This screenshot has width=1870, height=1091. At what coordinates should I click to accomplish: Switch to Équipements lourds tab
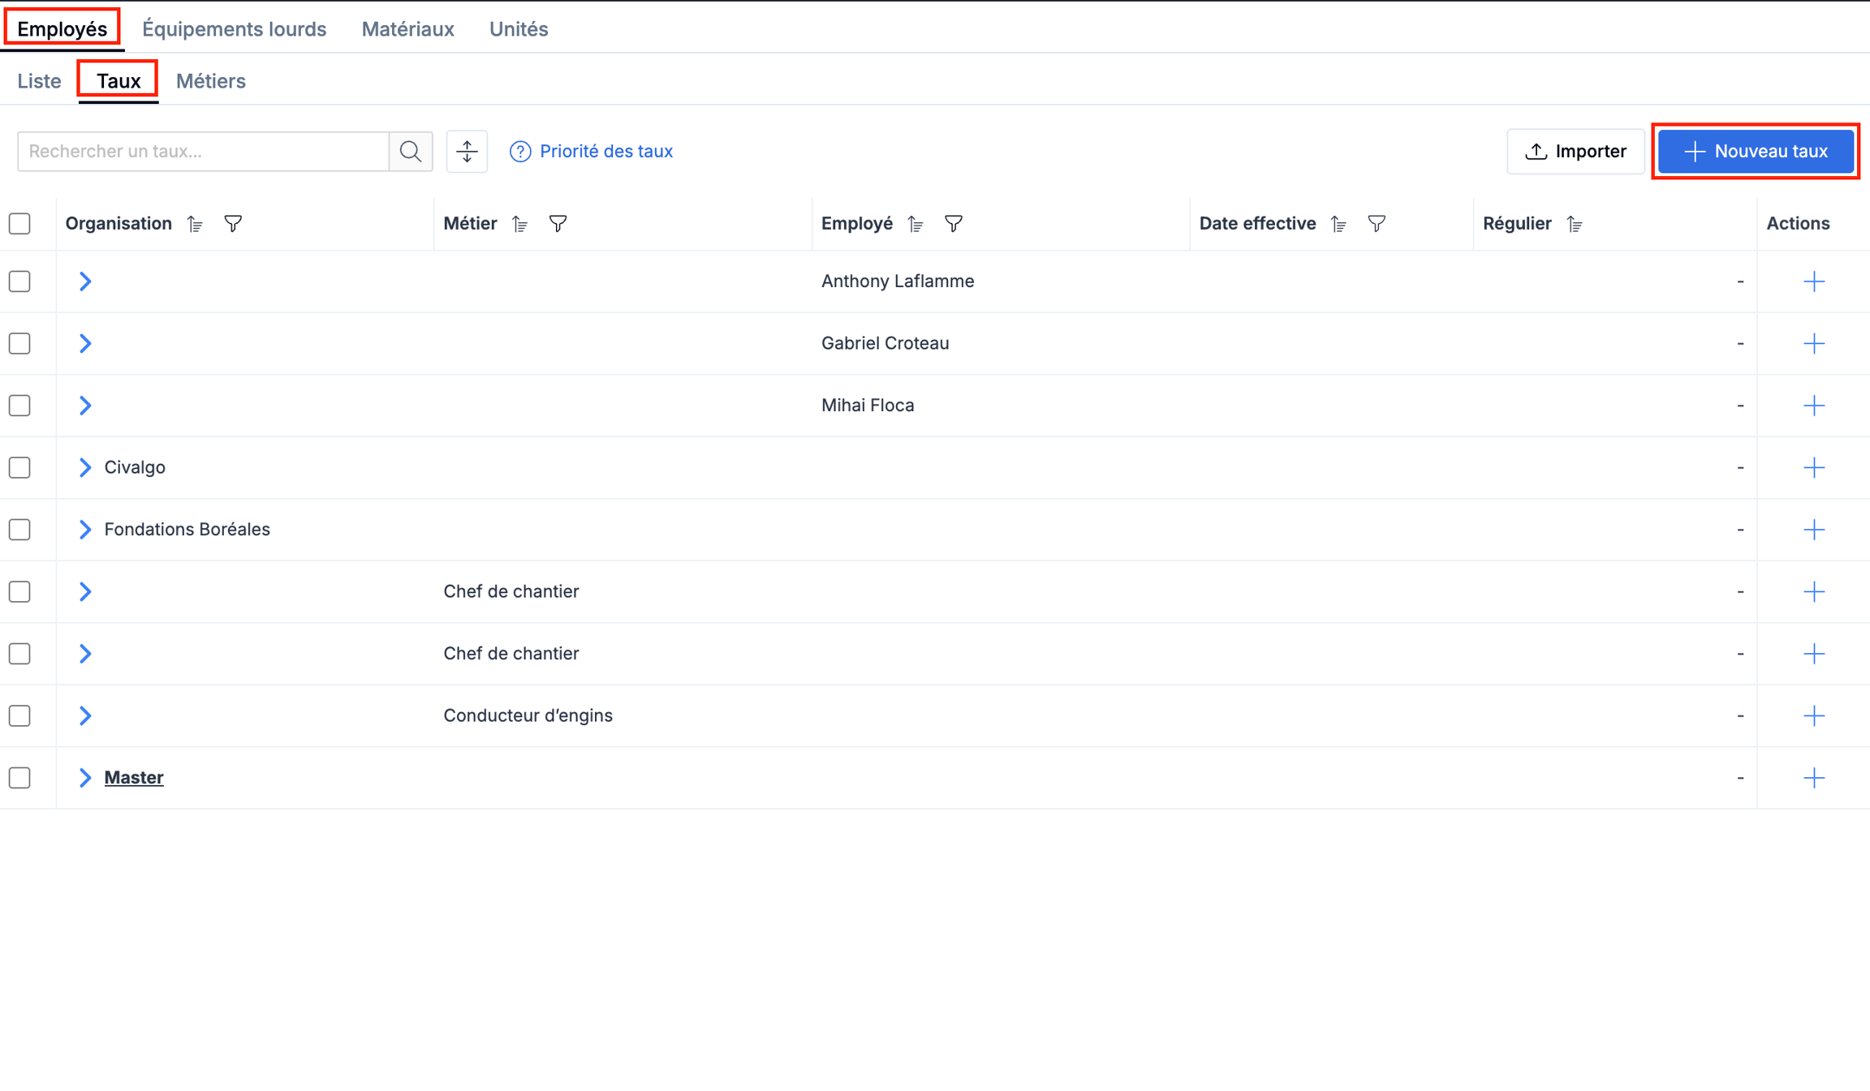pyautogui.click(x=234, y=29)
